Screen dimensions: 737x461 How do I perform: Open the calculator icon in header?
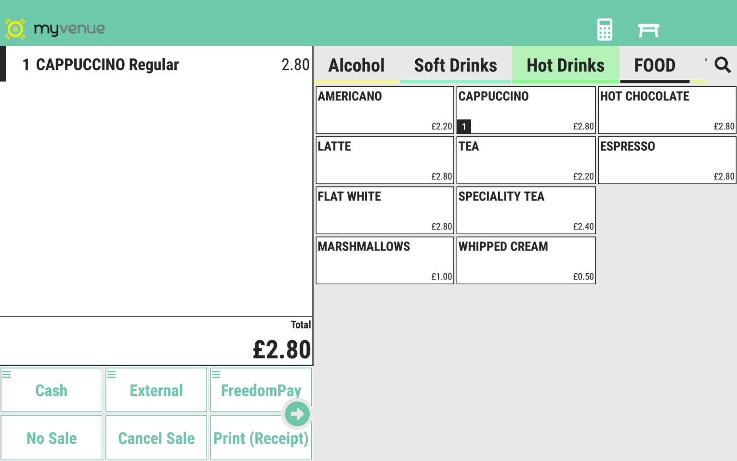coord(605,30)
